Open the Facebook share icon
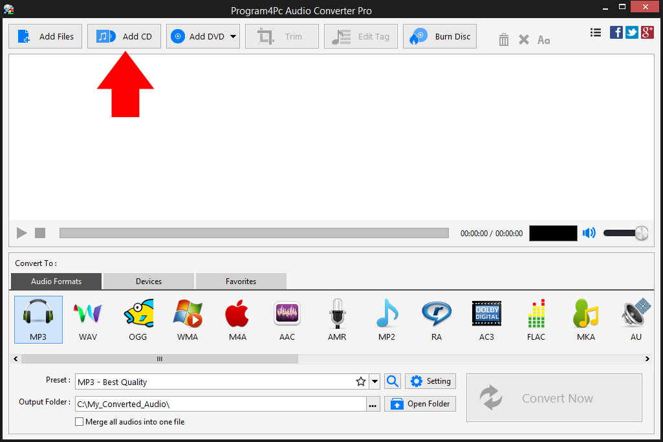663x442 pixels. pyautogui.click(x=616, y=32)
